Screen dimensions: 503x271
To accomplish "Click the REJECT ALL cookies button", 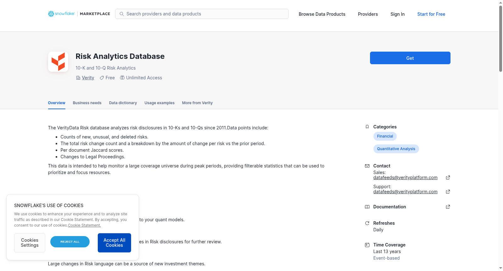I will (70, 242).
